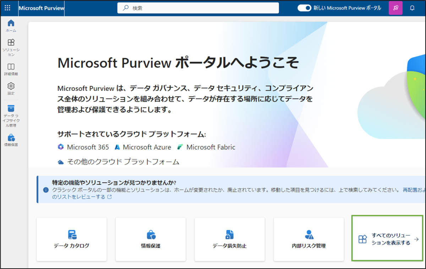Click the データ カタログ card icon

72,235
